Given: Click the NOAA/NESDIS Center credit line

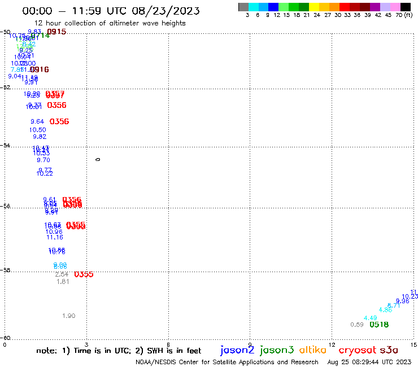Looking at the screenshot, I should click(227, 362).
